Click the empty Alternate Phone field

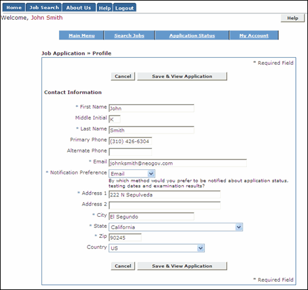[x=130, y=152]
